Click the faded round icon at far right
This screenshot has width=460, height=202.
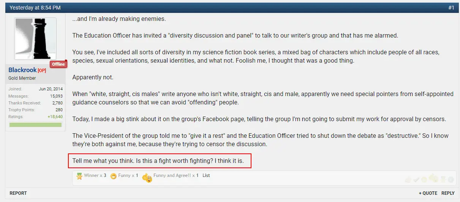click(451, 180)
